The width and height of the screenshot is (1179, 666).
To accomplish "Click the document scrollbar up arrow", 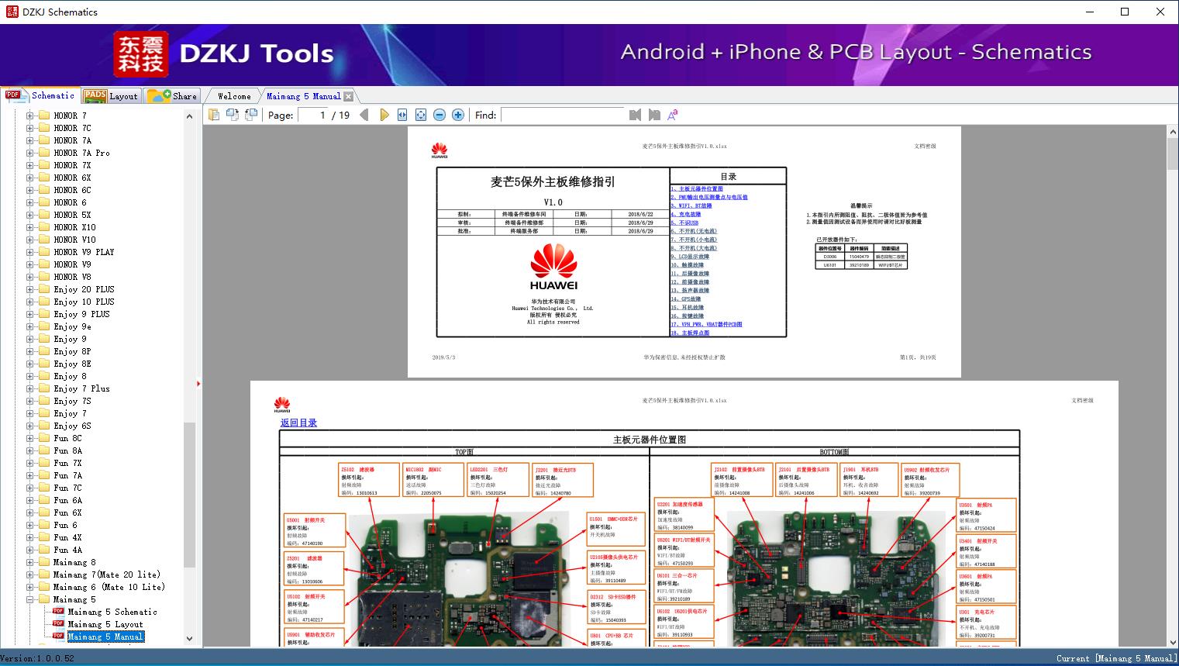I will [1172, 133].
